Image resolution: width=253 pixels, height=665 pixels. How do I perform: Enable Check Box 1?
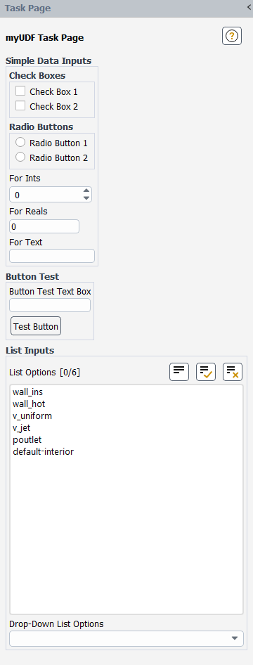(x=20, y=91)
